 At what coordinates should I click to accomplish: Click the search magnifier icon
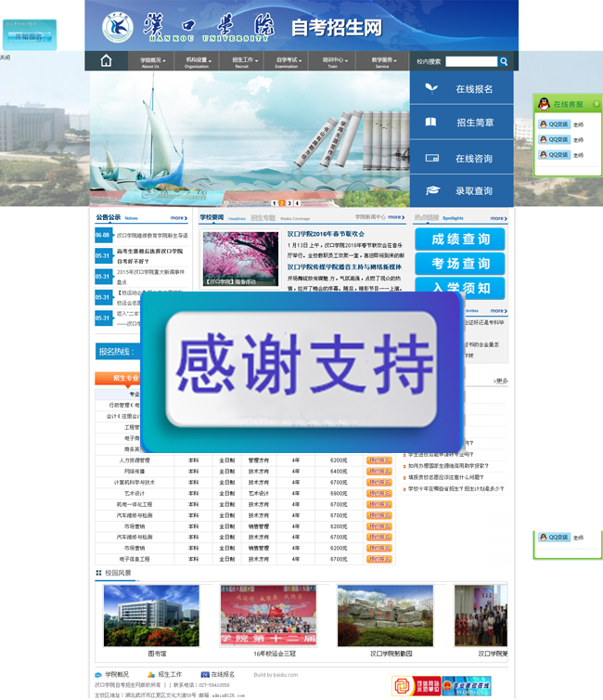(x=504, y=61)
